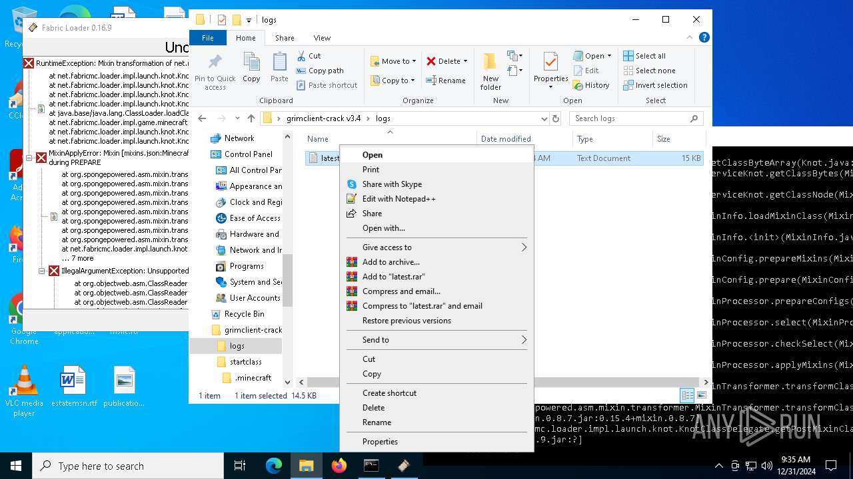Click Copy path in ribbon

320,71
